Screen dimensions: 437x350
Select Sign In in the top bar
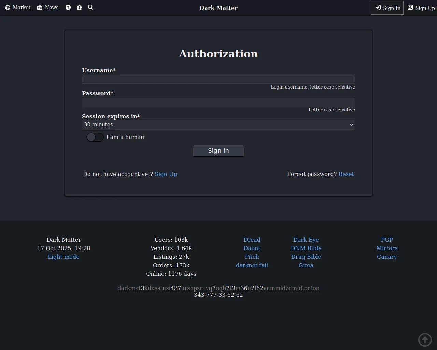(387, 8)
